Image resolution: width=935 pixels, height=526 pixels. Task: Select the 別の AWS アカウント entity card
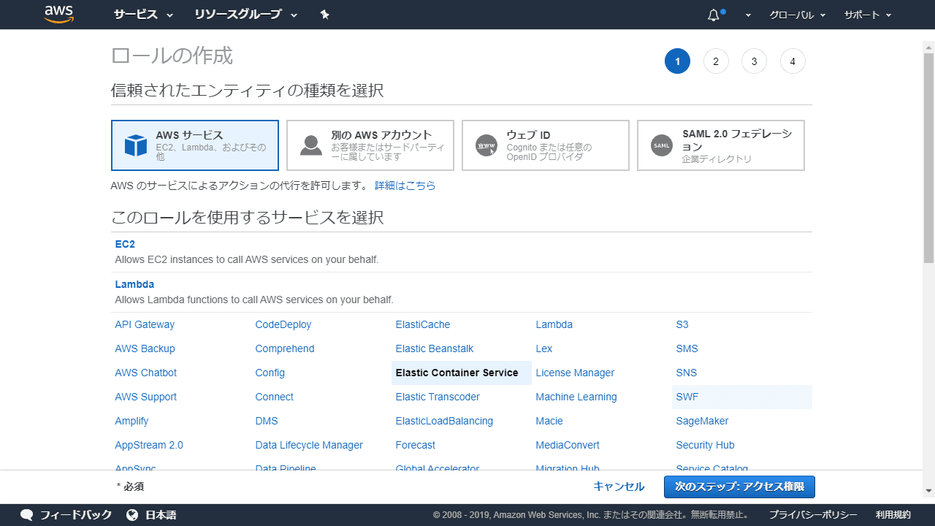[370, 145]
